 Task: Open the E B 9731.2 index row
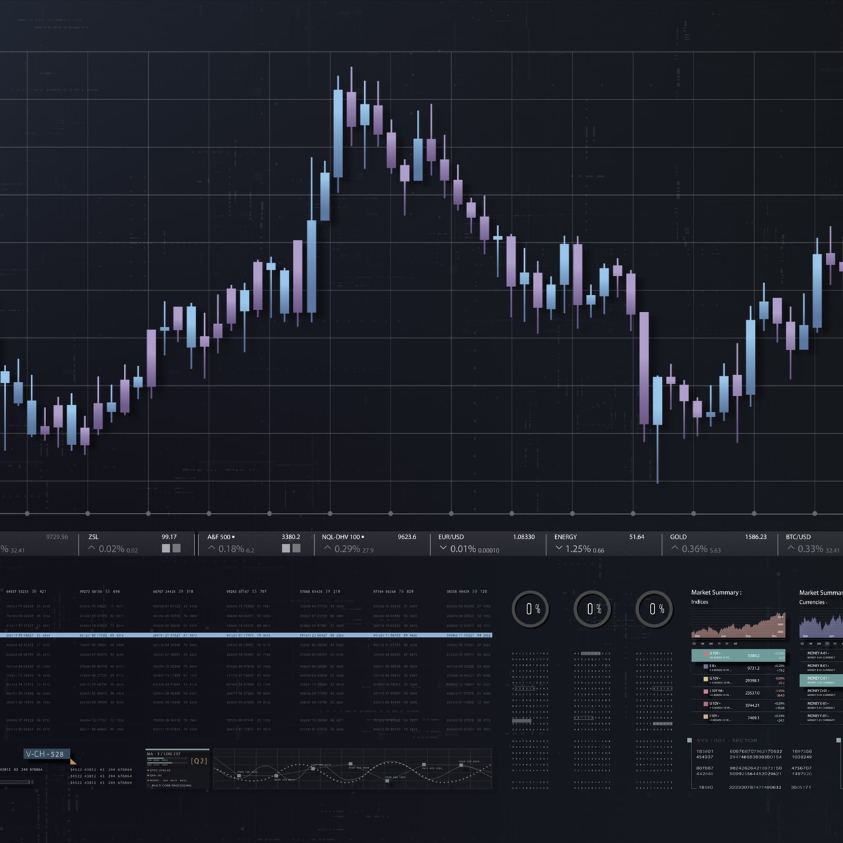738,668
